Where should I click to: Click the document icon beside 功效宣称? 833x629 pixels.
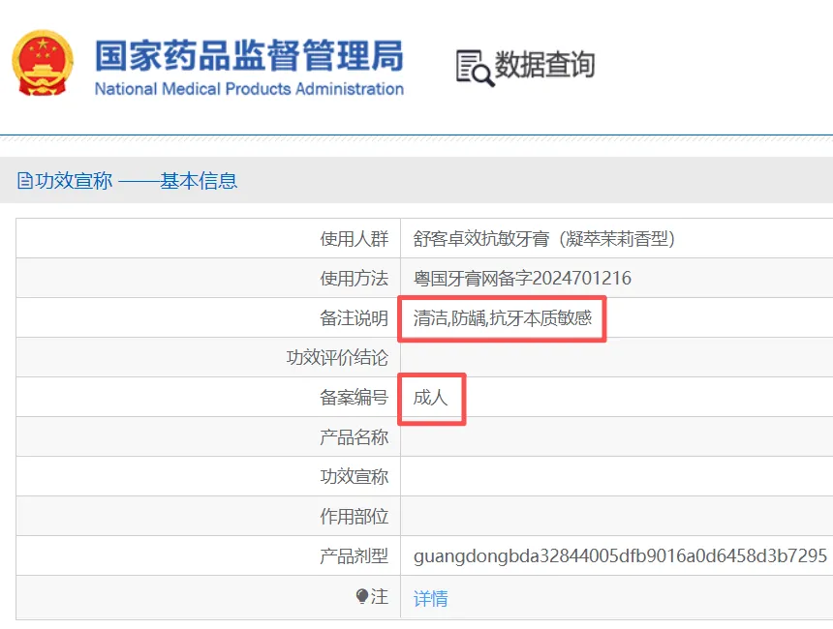point(25,181)
